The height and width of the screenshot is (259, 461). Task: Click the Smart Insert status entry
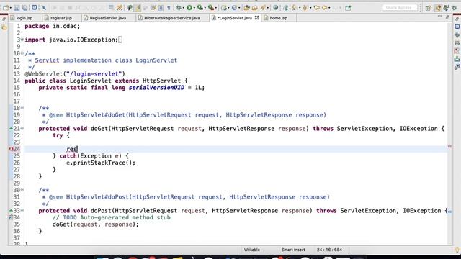tap(293, 250)
